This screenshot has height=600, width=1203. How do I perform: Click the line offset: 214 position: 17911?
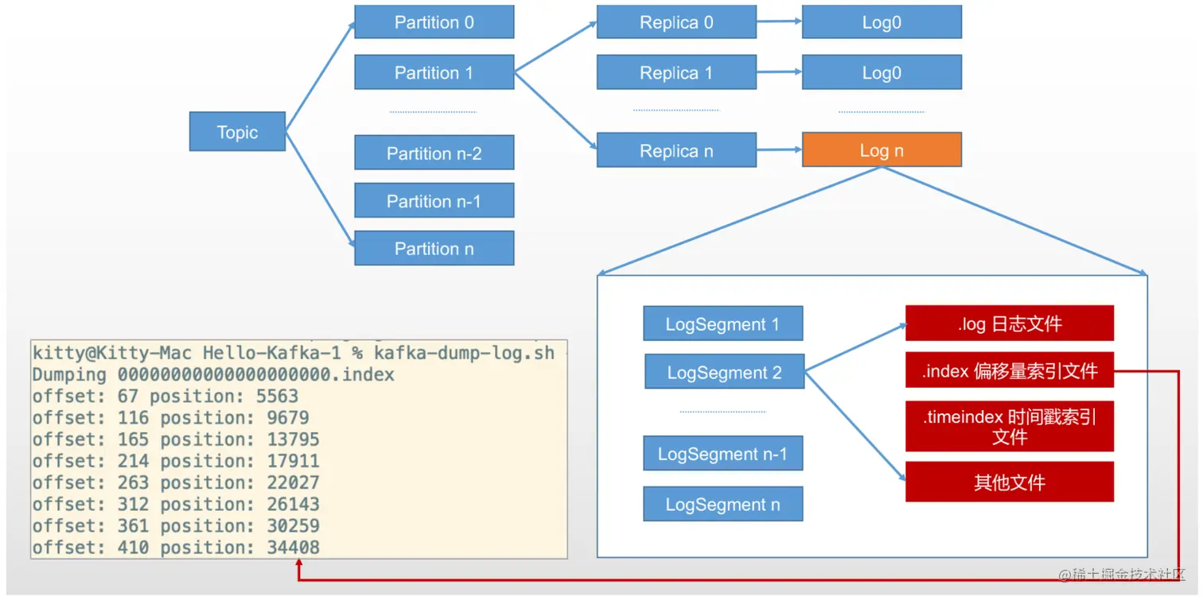pos(176,460)
